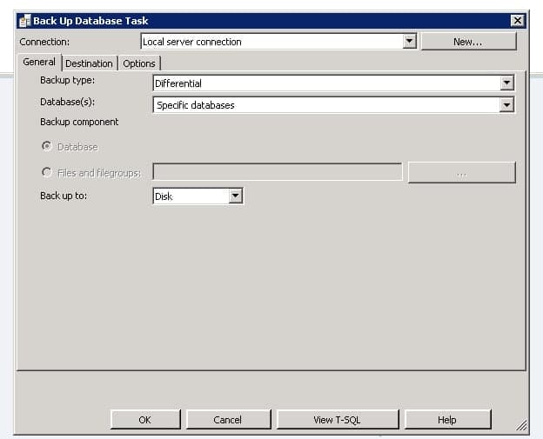Switch to the General tab

(39, 62)
